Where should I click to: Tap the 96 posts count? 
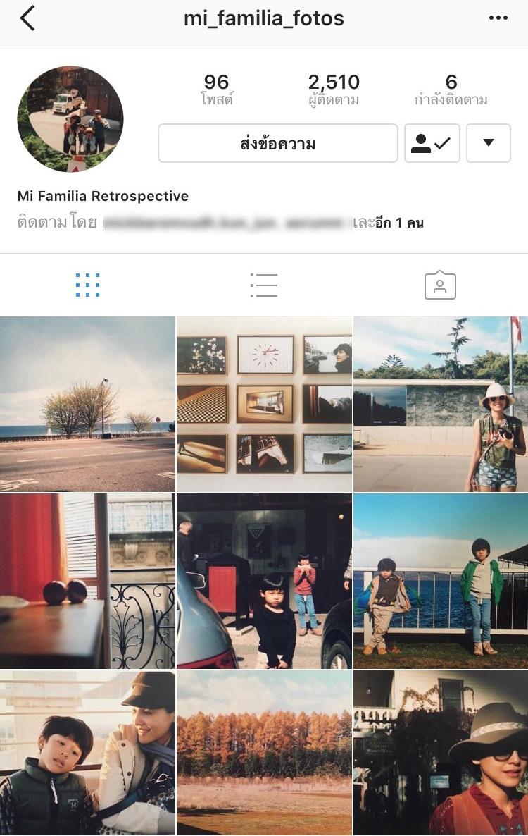[x=216, y=90]
